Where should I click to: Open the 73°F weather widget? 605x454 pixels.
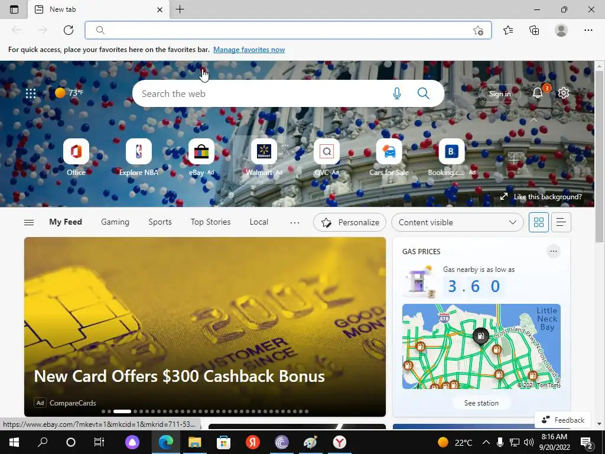(69, 93)
